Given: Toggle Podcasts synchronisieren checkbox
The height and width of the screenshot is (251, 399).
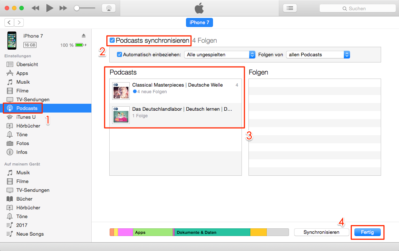Looking at the screenshot, I should click(x=112, y=40).
